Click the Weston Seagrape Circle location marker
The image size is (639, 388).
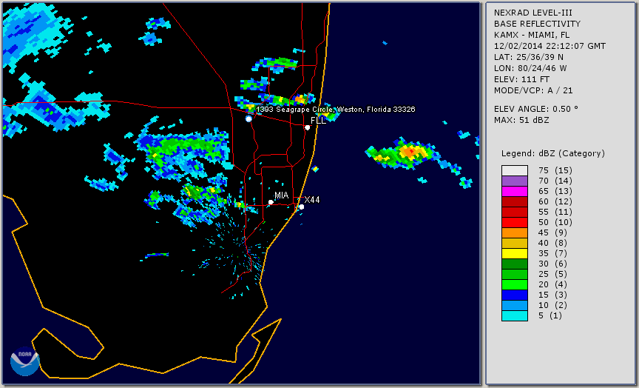tap(248, 118)
